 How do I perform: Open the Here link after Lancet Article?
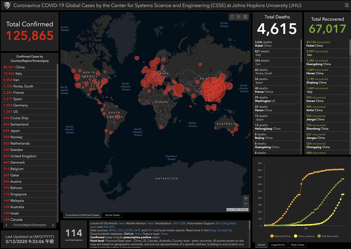point(121,223)
